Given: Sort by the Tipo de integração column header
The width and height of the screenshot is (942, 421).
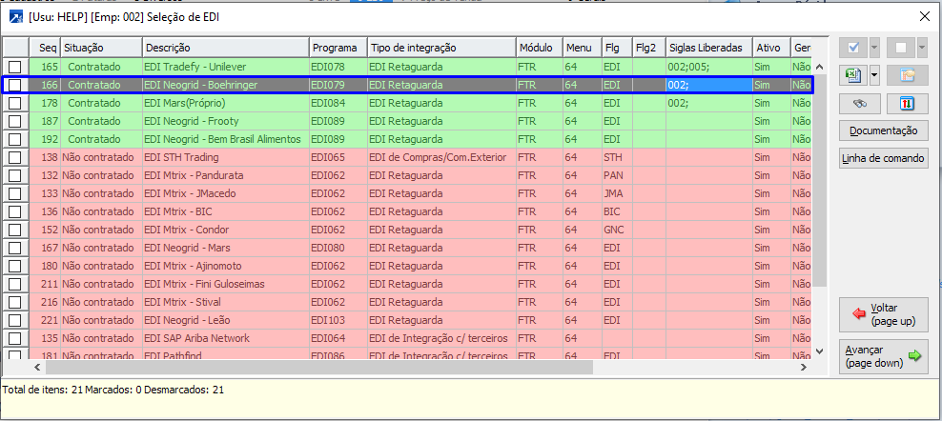Looking at the screenshot, I should (441, 48).
